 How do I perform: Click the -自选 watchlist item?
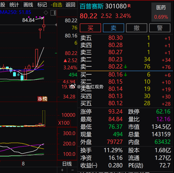click(x=56, y=5)
